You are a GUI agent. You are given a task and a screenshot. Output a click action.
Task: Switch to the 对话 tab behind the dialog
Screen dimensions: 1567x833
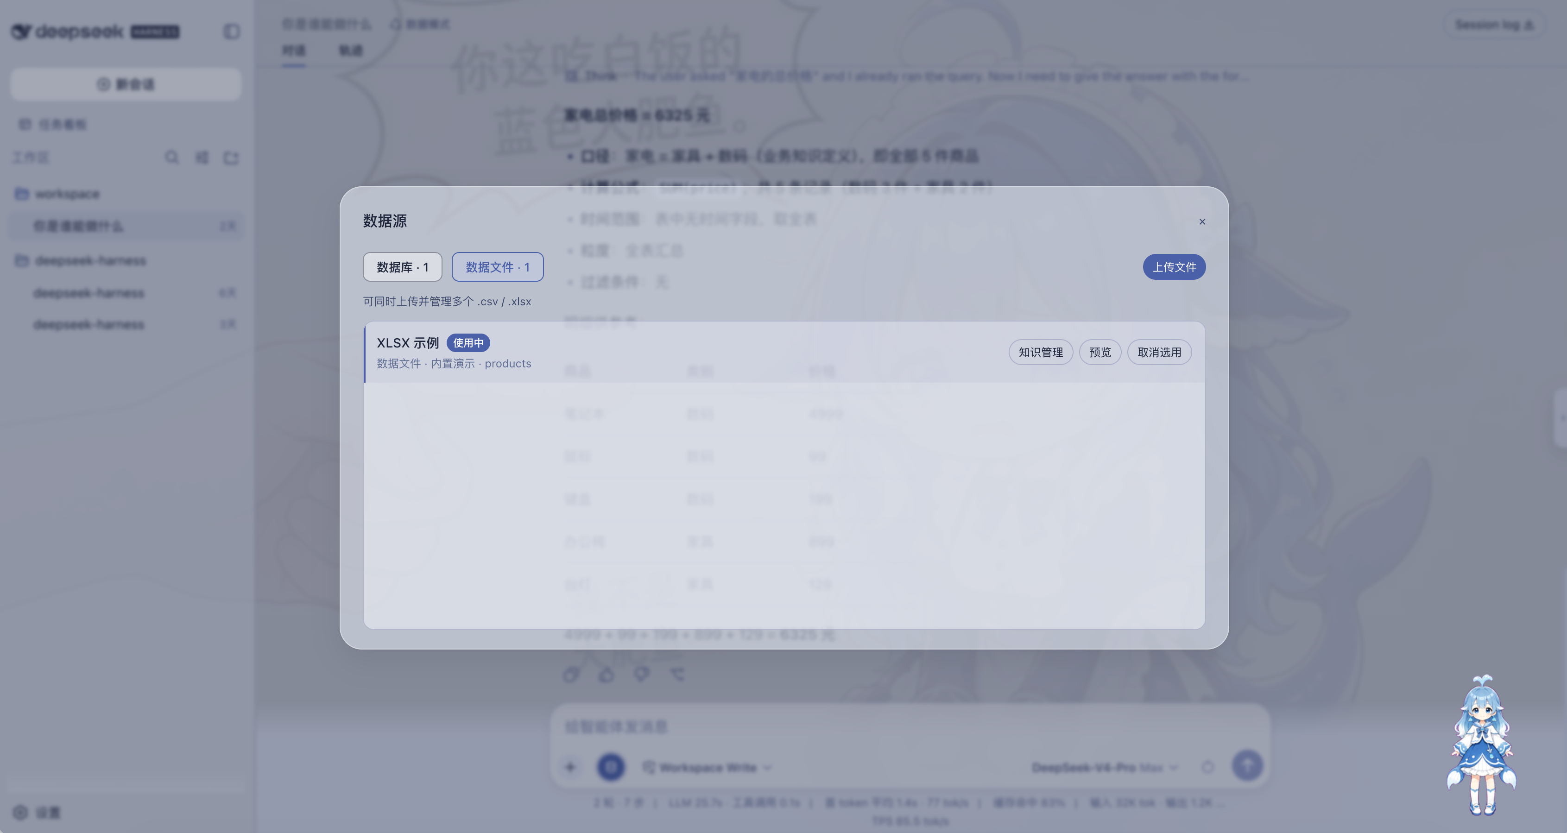click(x=294, y=50)
